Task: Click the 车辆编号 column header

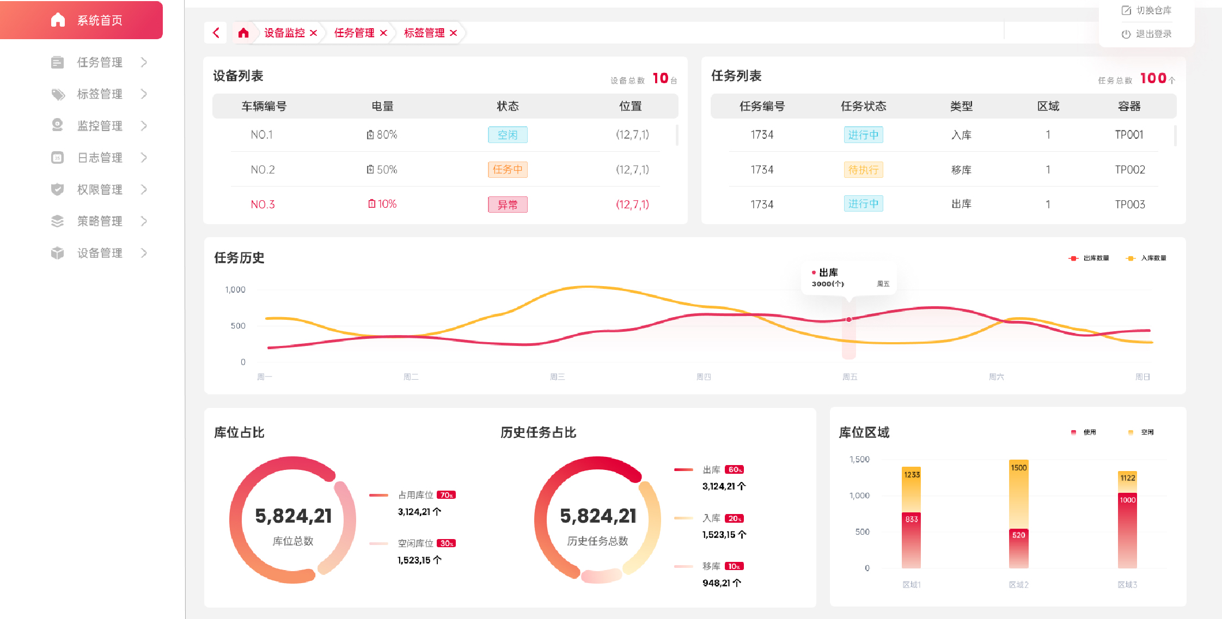Action: pyautogui.click(x=264, y=106)
